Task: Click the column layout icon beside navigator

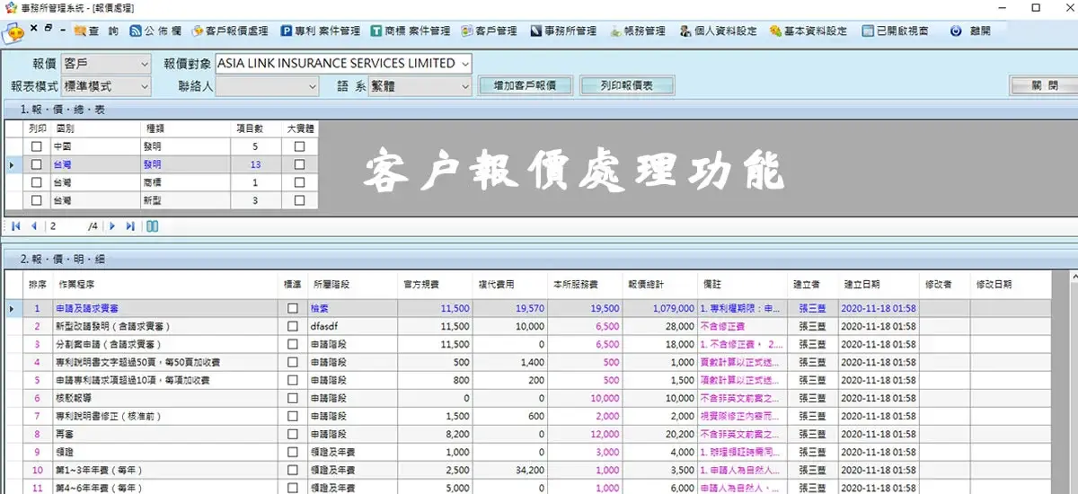Action: click(x=153, y=226)
